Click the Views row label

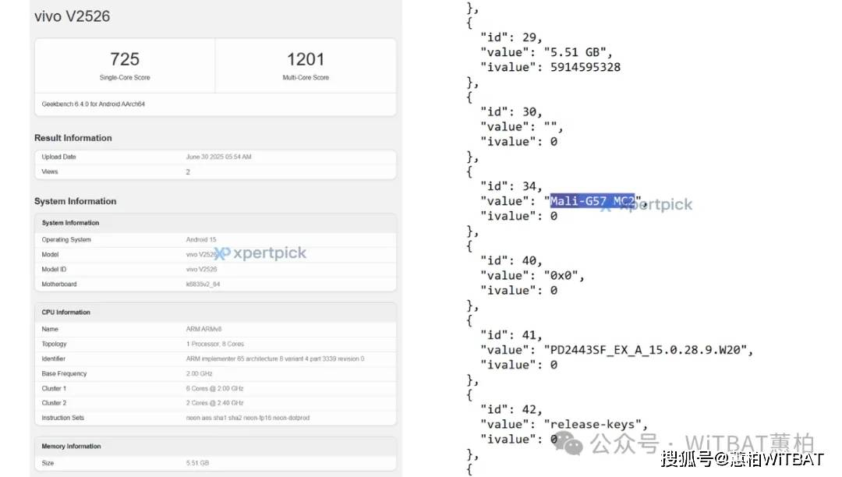point(49,171)
